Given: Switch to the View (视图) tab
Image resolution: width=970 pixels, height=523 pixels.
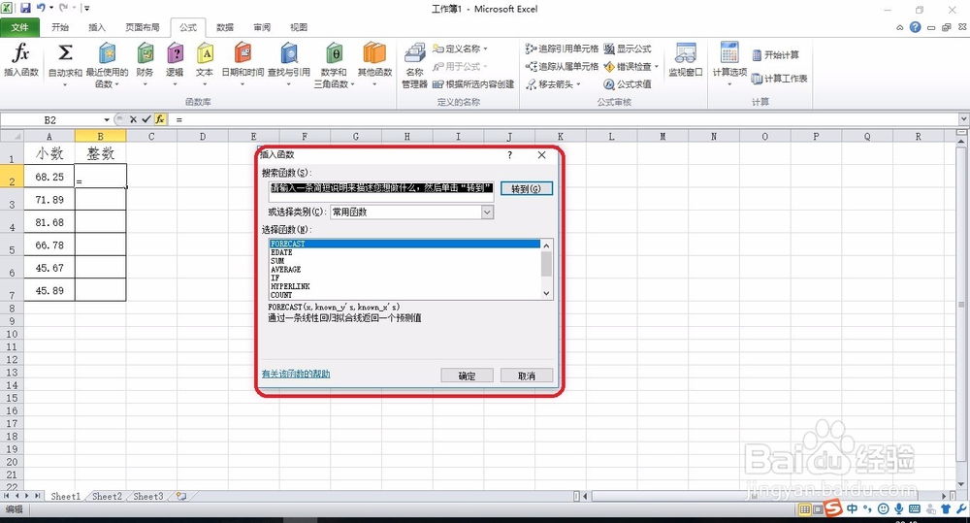Looking at the screenshot, I should pyautogui.click(x=299, y=27).
